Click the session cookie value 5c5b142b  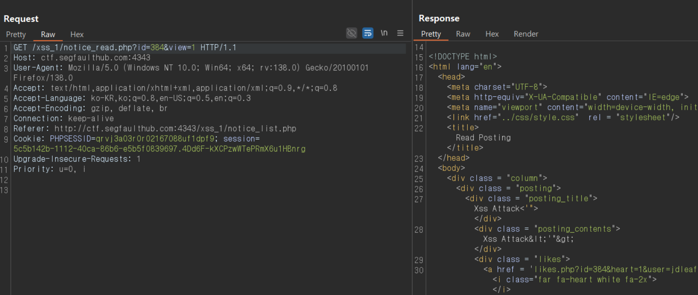point(159,149)
